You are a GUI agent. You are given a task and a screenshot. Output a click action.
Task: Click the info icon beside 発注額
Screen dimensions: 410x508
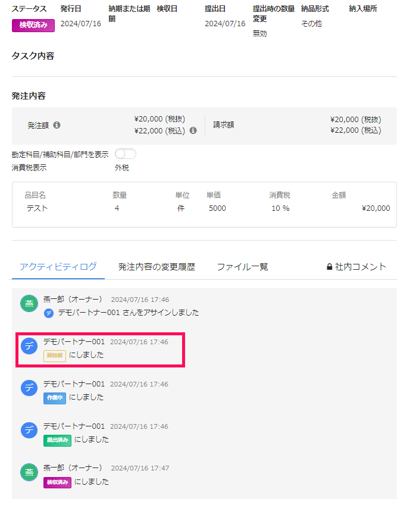coord(57,125)
